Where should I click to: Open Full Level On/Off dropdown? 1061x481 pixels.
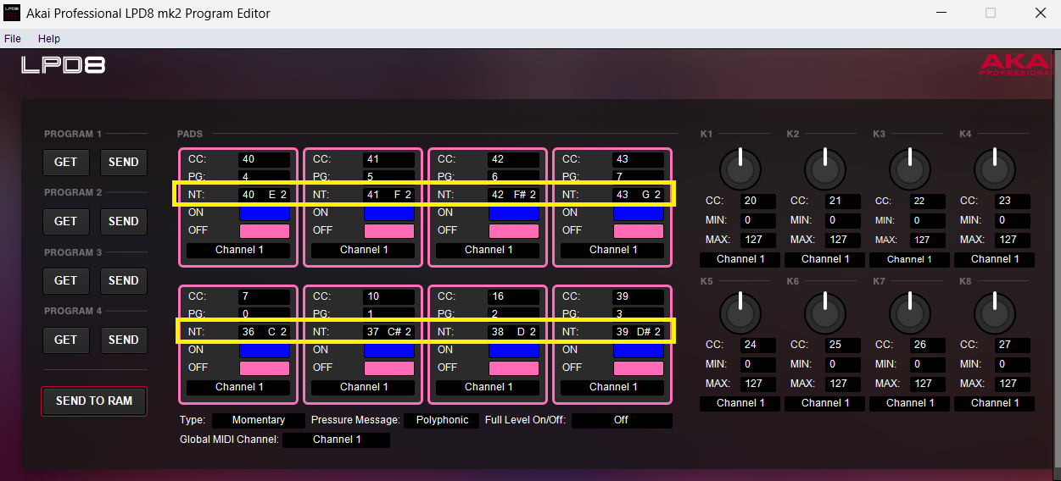point(622,420)
